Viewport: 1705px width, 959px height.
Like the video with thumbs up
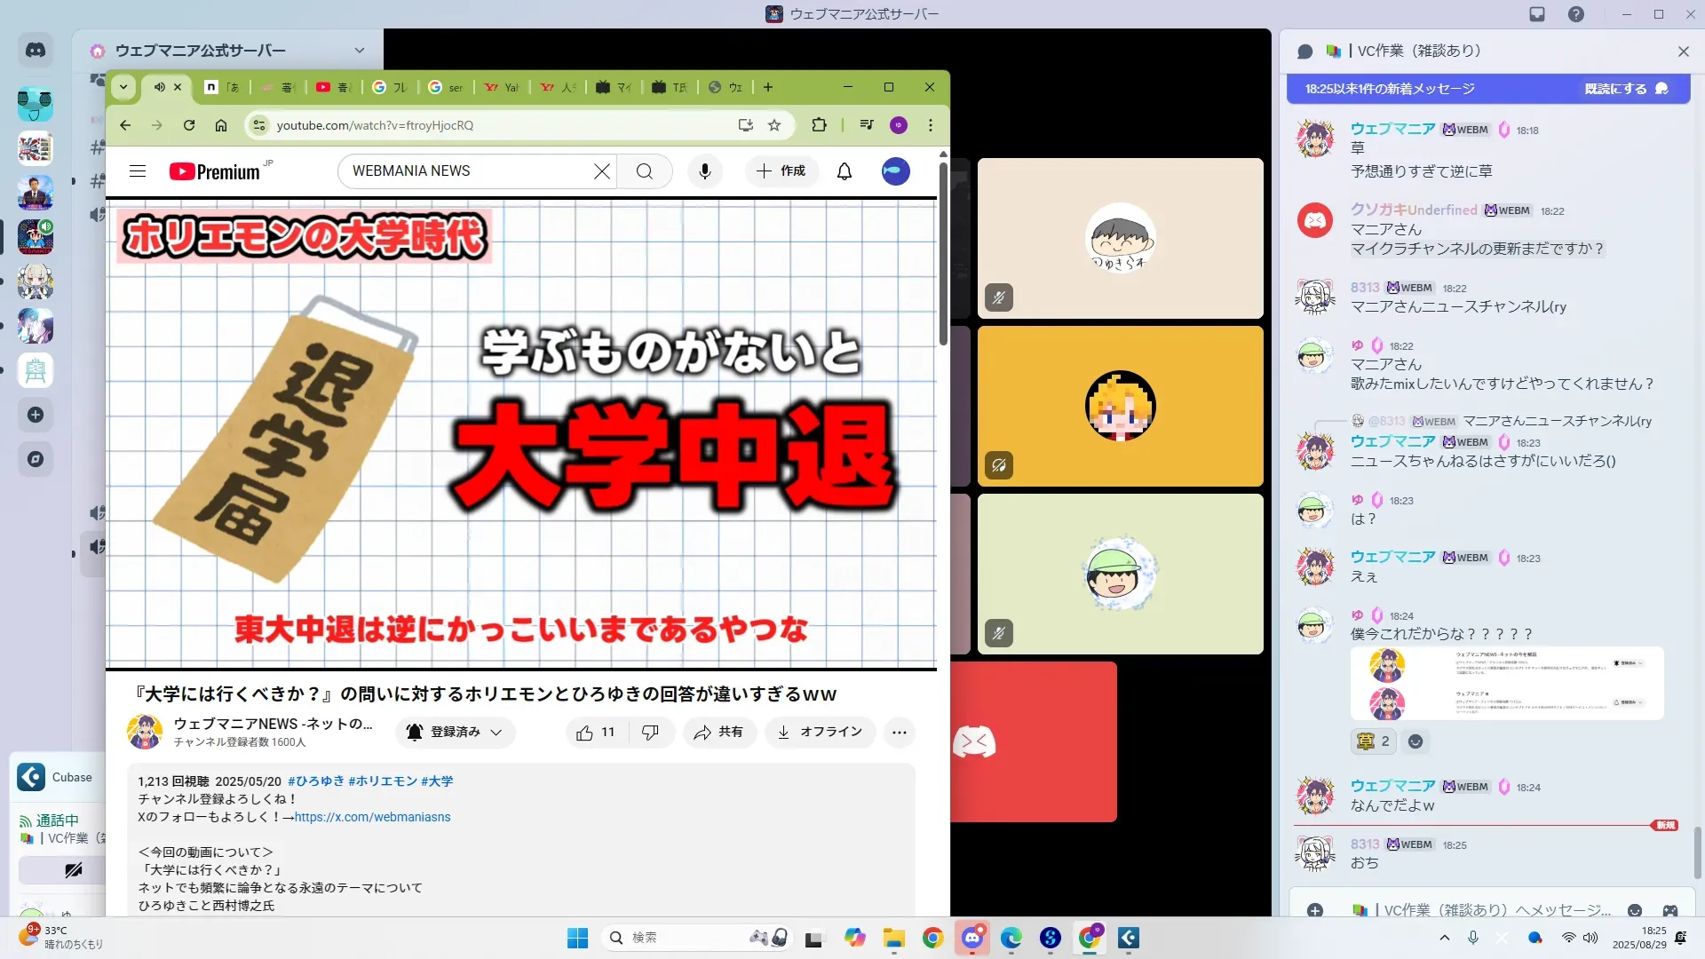coord(585,733)
